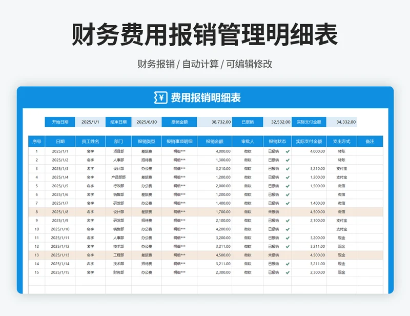
Task: Click the green check mark in the 2025/1/3 row
Action: 288,169
